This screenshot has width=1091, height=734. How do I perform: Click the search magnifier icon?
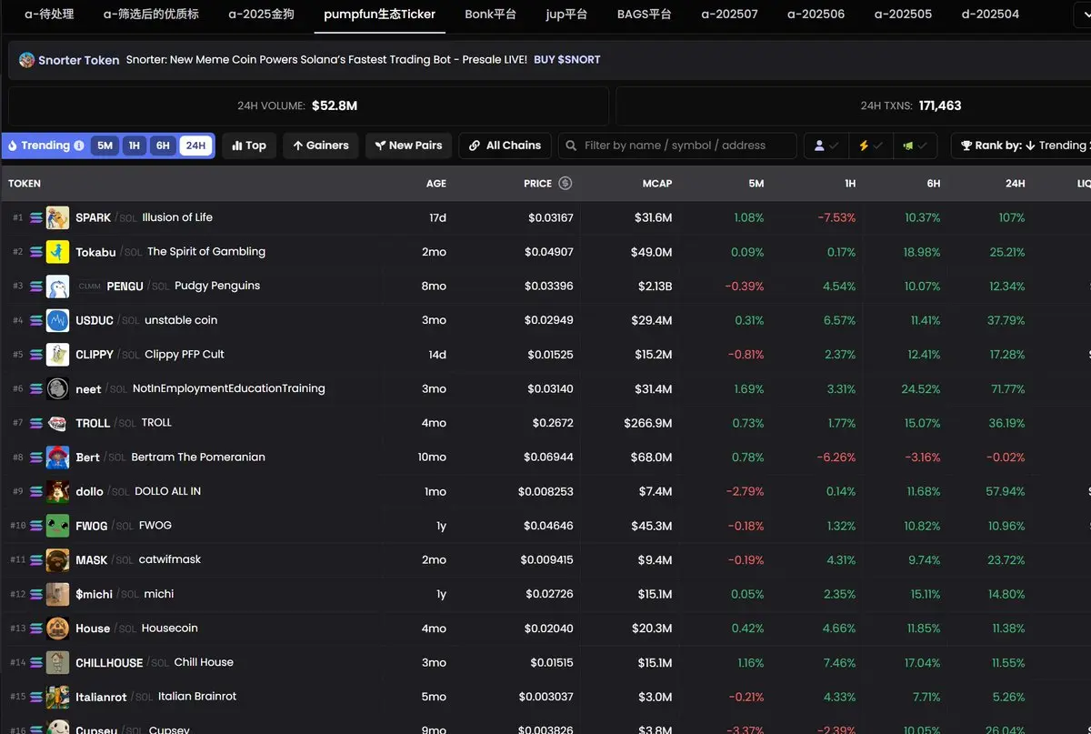pyautogui.click(x=571, y=146)
